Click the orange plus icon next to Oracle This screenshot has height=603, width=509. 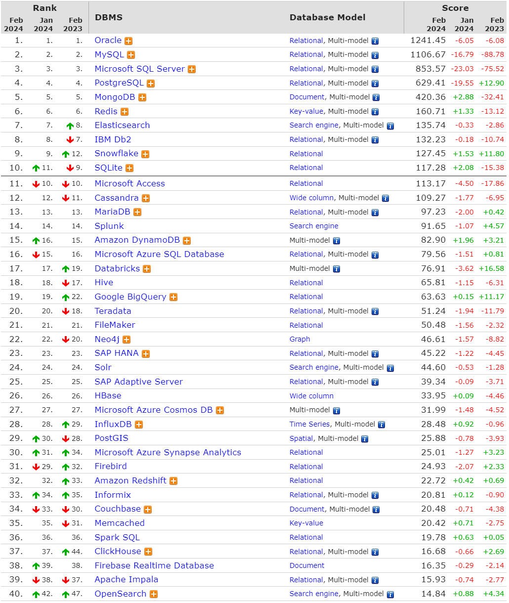tap(128, 41)
